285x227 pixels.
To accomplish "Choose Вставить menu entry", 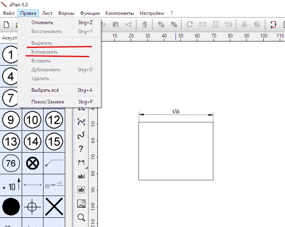I will tap(60, 61).
